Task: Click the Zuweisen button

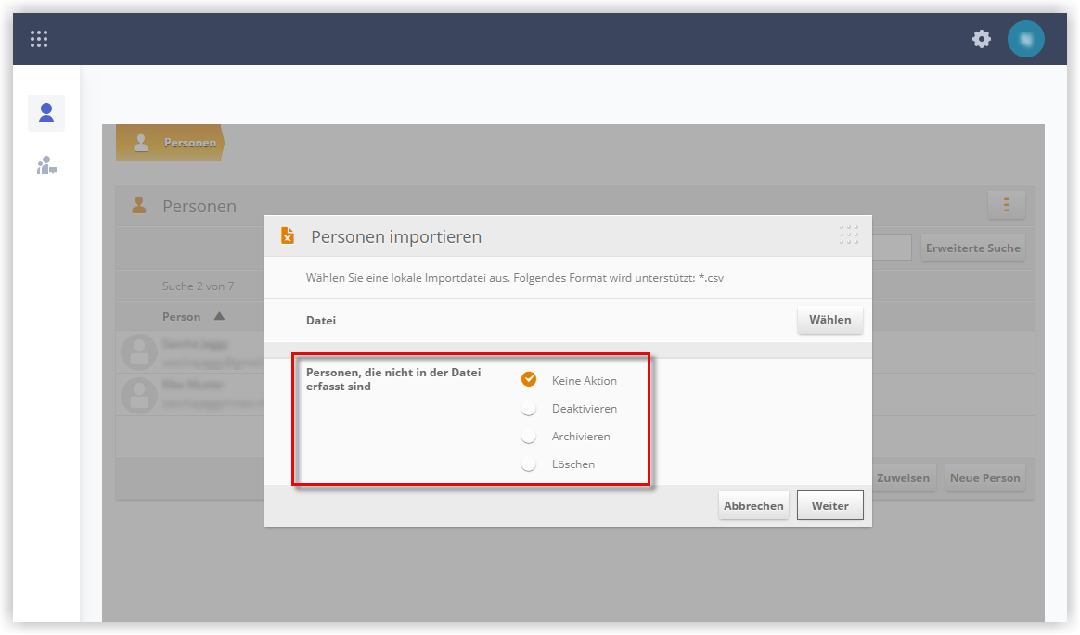Action: coord(903,478)
